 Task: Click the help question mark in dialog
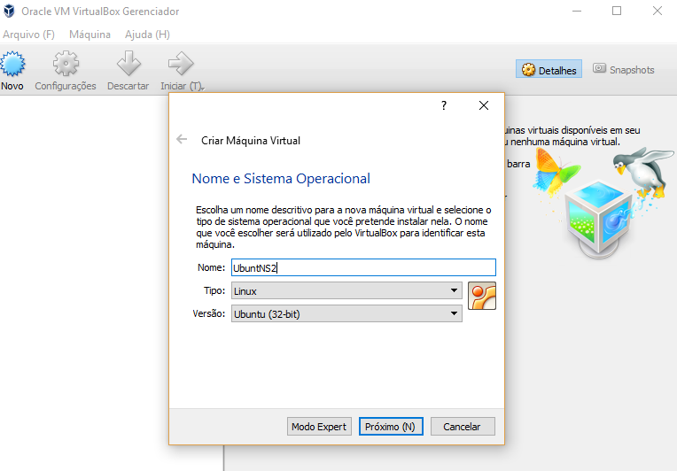coord(444,105)
